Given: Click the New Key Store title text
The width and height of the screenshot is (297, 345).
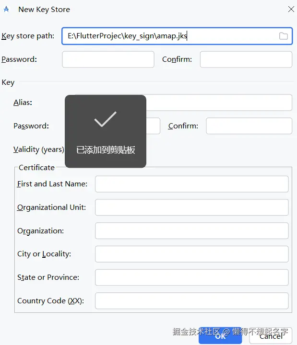Looking at the screenshot, I should (x=44, y=10).
